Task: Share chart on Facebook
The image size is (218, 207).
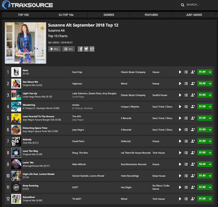Action: [80, 49]
